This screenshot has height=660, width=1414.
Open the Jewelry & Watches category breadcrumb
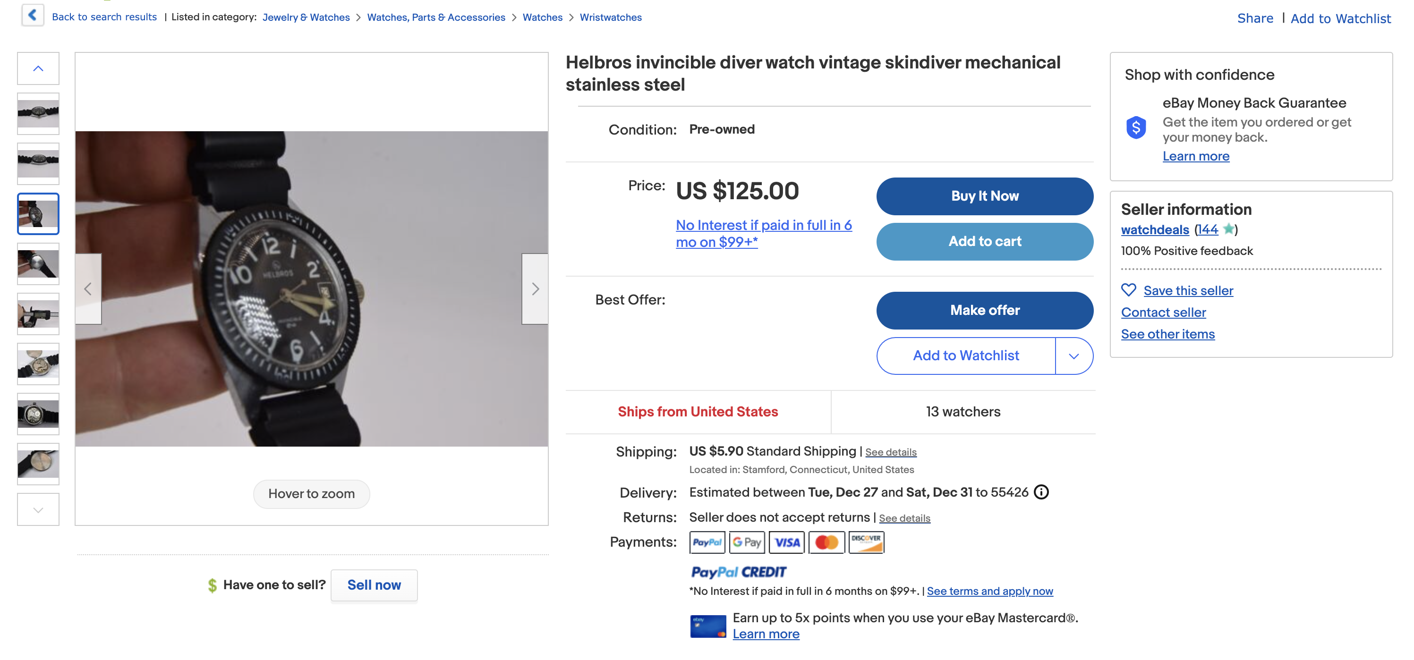click(x=306, y=17)
